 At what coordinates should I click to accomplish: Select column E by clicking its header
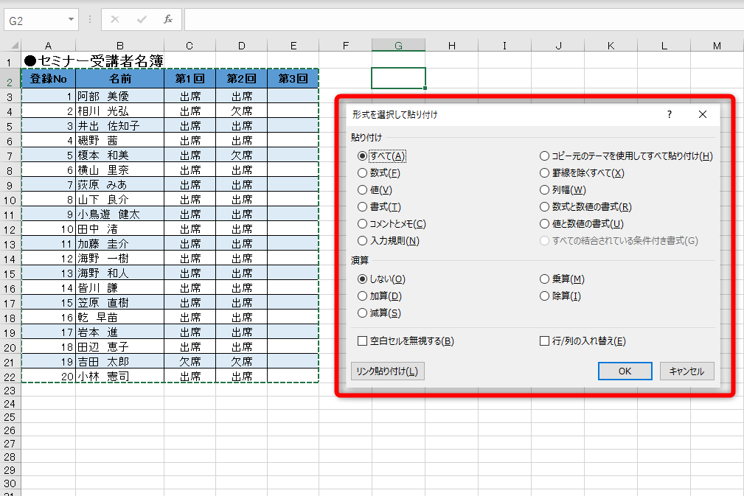pos(293,45)
